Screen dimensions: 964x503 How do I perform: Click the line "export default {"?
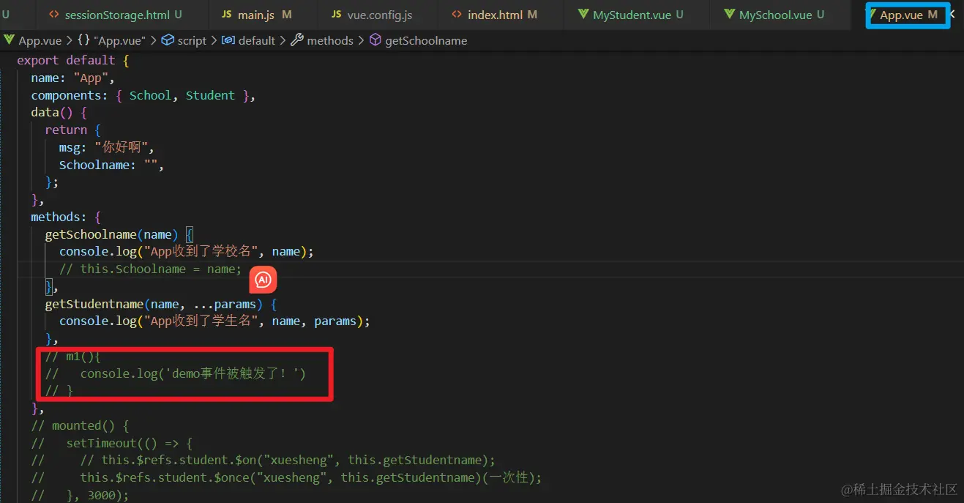click(73, 60)
